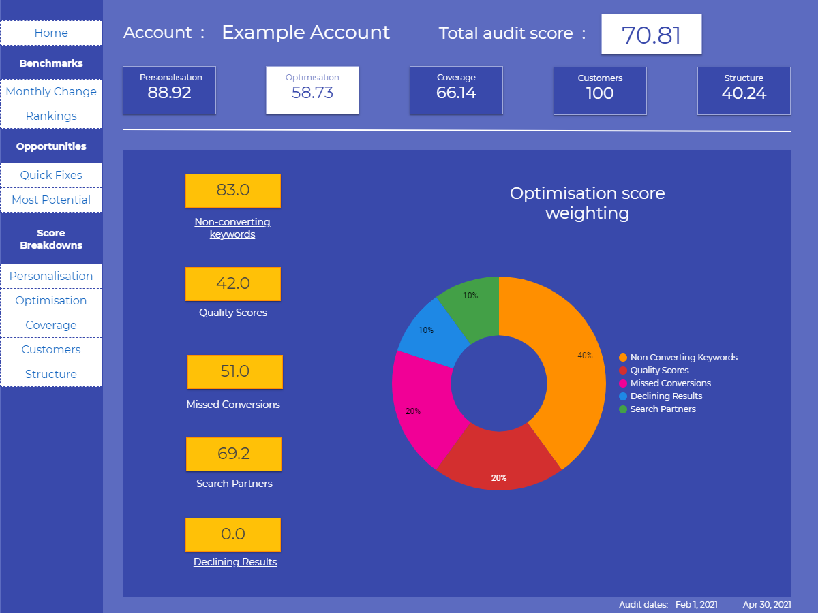Click the red Quality Scores legend dot

point(623,371)
